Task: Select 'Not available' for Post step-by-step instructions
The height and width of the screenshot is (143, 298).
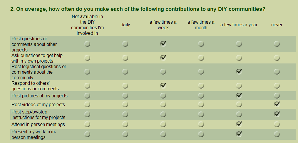Action: [x=87, y=114]
